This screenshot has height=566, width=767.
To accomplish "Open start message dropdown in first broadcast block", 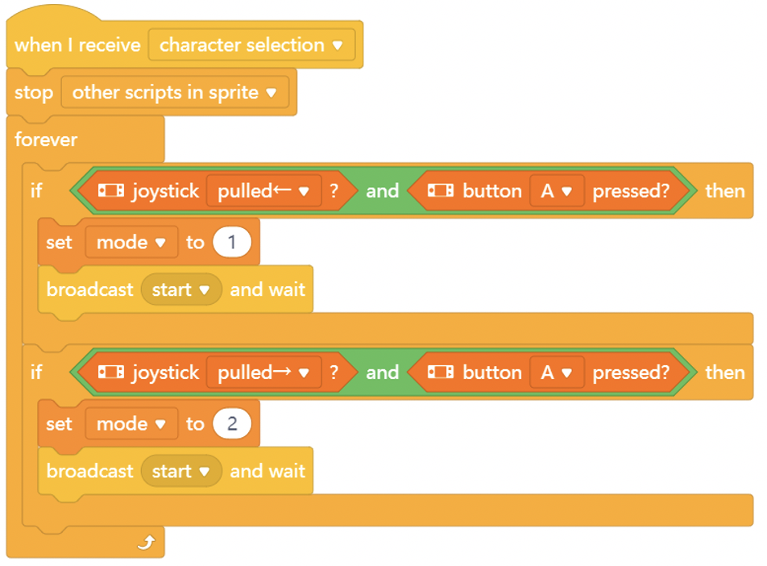I will click(181, 289).
